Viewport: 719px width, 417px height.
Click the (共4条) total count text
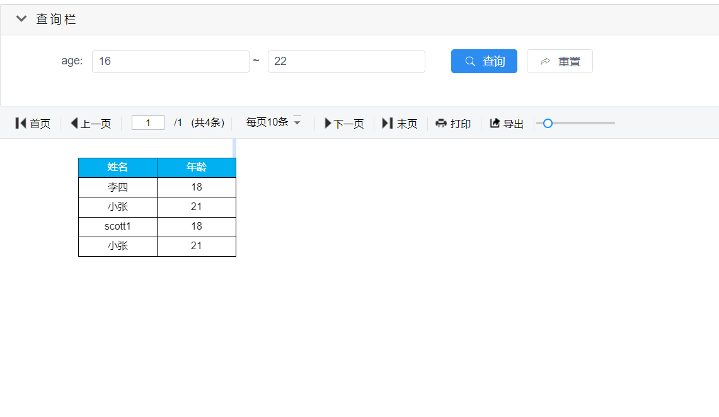[208, 122]
